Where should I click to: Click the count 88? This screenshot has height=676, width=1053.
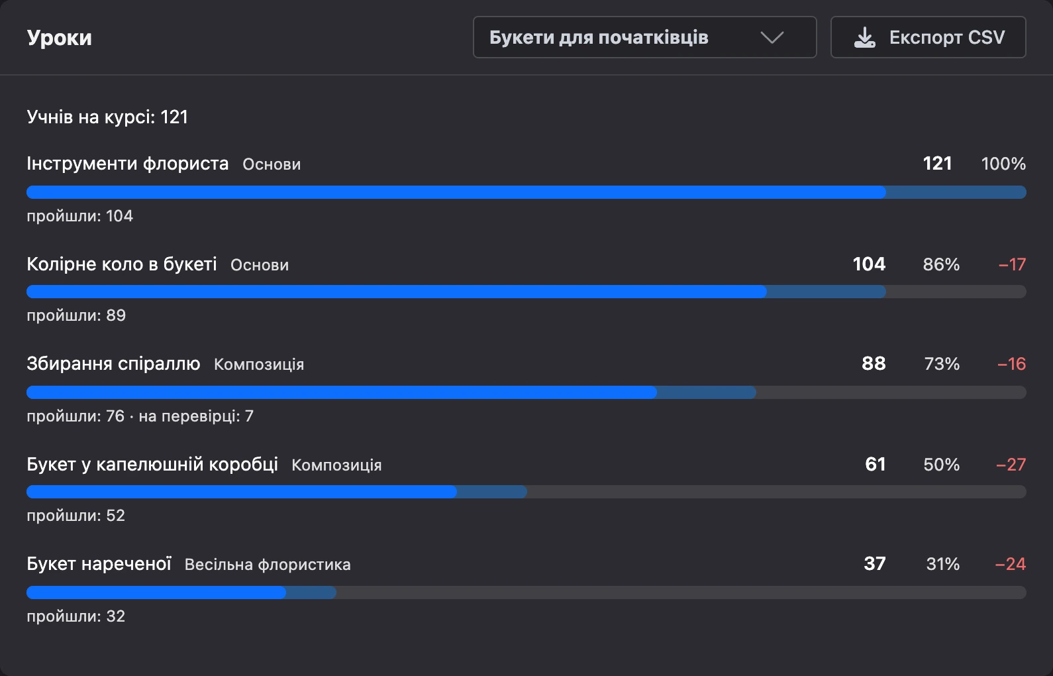coord(874,363)
